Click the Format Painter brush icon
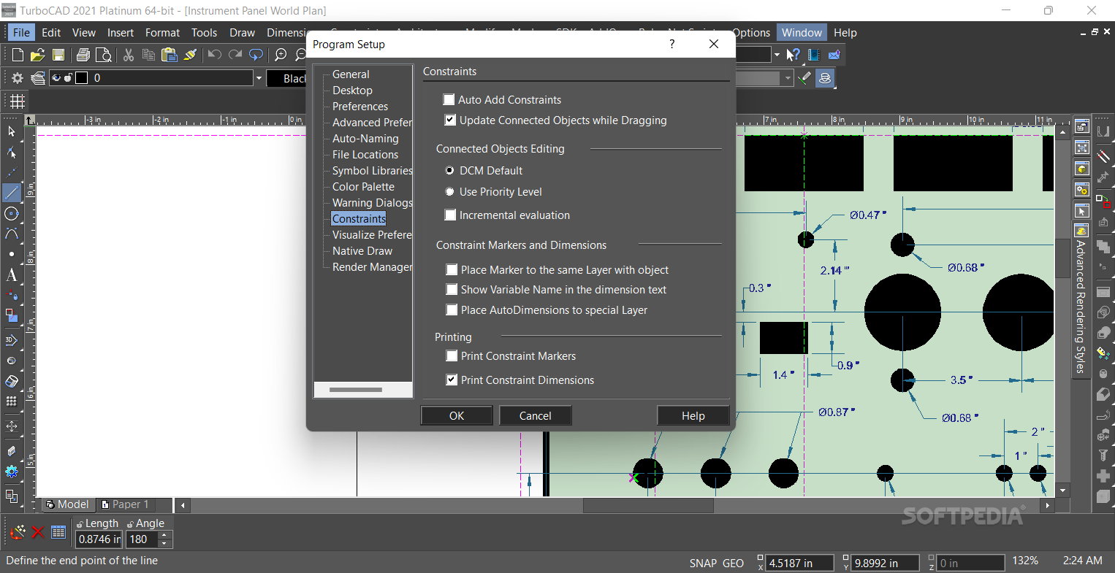The width and height of the screenshot is (1115, 573). (x=190, y=55)
